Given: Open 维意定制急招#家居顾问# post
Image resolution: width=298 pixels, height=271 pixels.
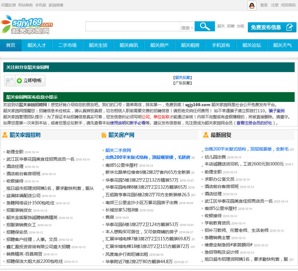Looking at the screenshot, I should tap(228, 245).
